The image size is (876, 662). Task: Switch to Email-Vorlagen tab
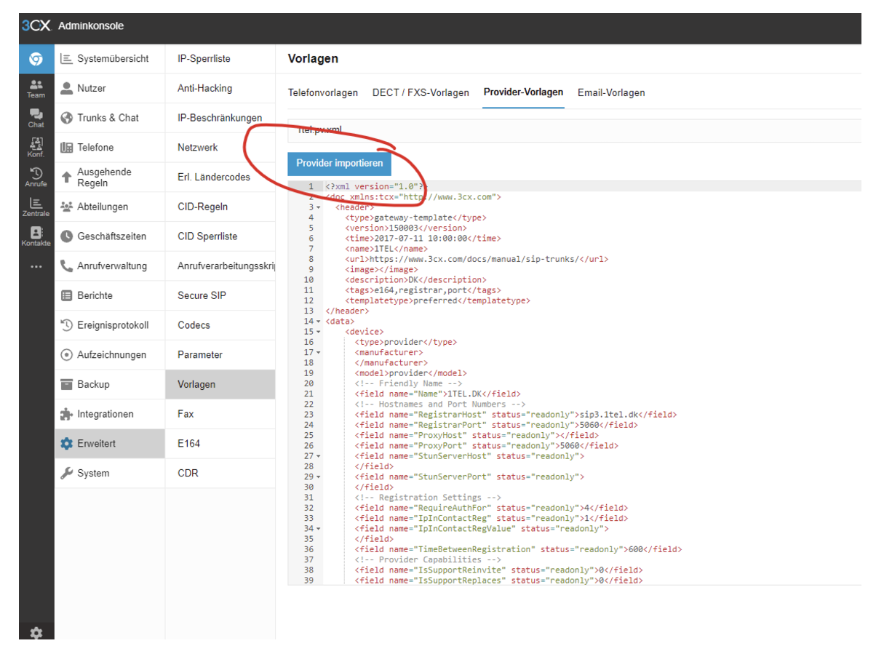point(611,93)
